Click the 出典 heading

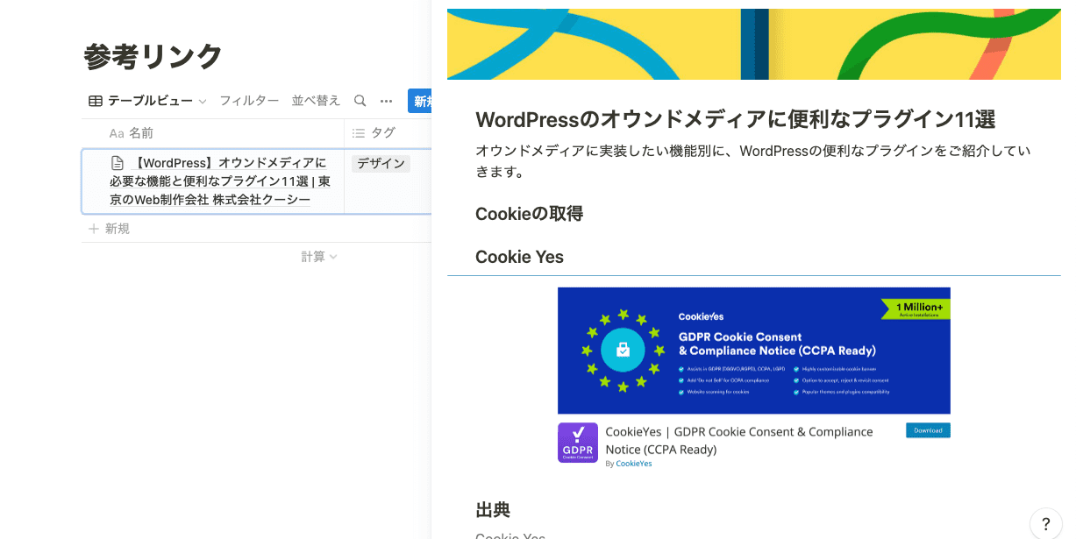[x=493, y=510]
